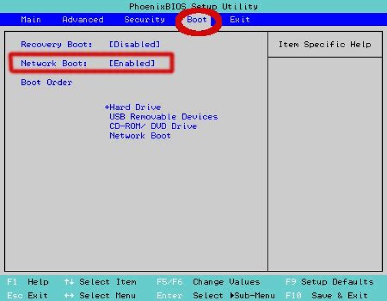
Task: Click F10 Save & Exit in footer
Action: [x=327, y=295]
